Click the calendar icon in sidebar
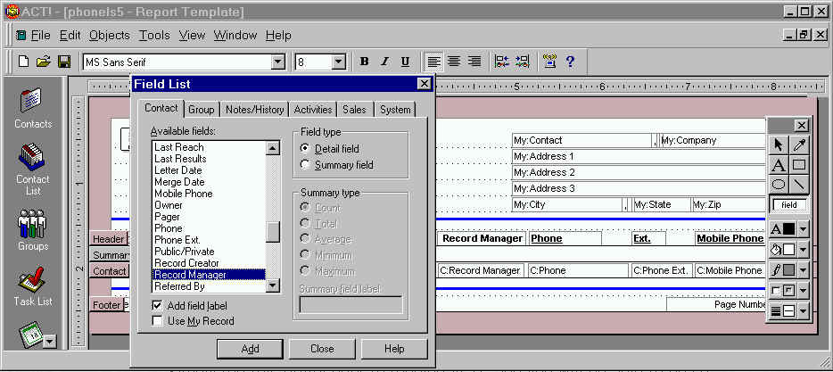The image size is (833, 372). pos(31,335)
